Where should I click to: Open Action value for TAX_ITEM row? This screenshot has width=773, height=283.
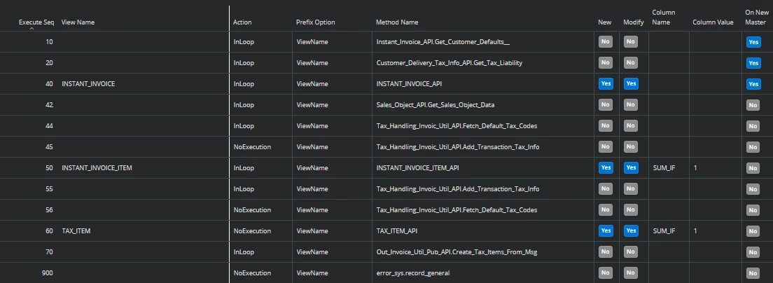[251, 231]
